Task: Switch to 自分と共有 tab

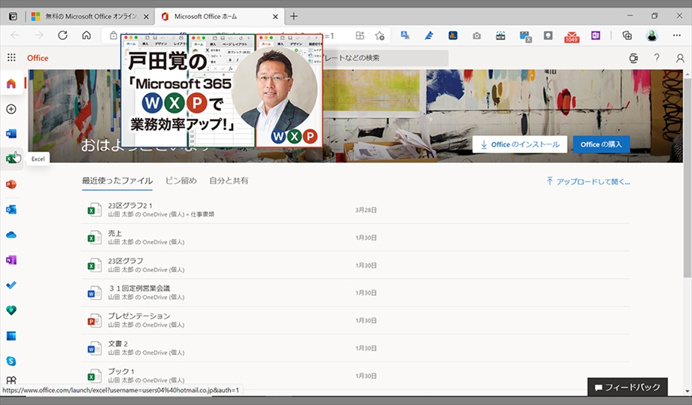Action: 229,180
